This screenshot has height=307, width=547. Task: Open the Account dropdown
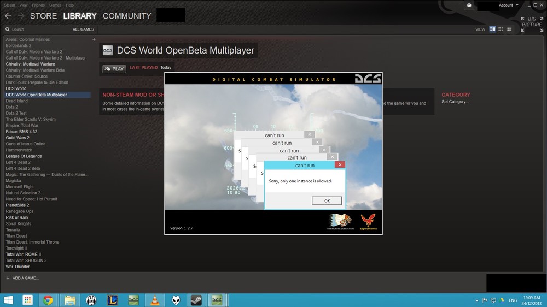click(508, 5)
